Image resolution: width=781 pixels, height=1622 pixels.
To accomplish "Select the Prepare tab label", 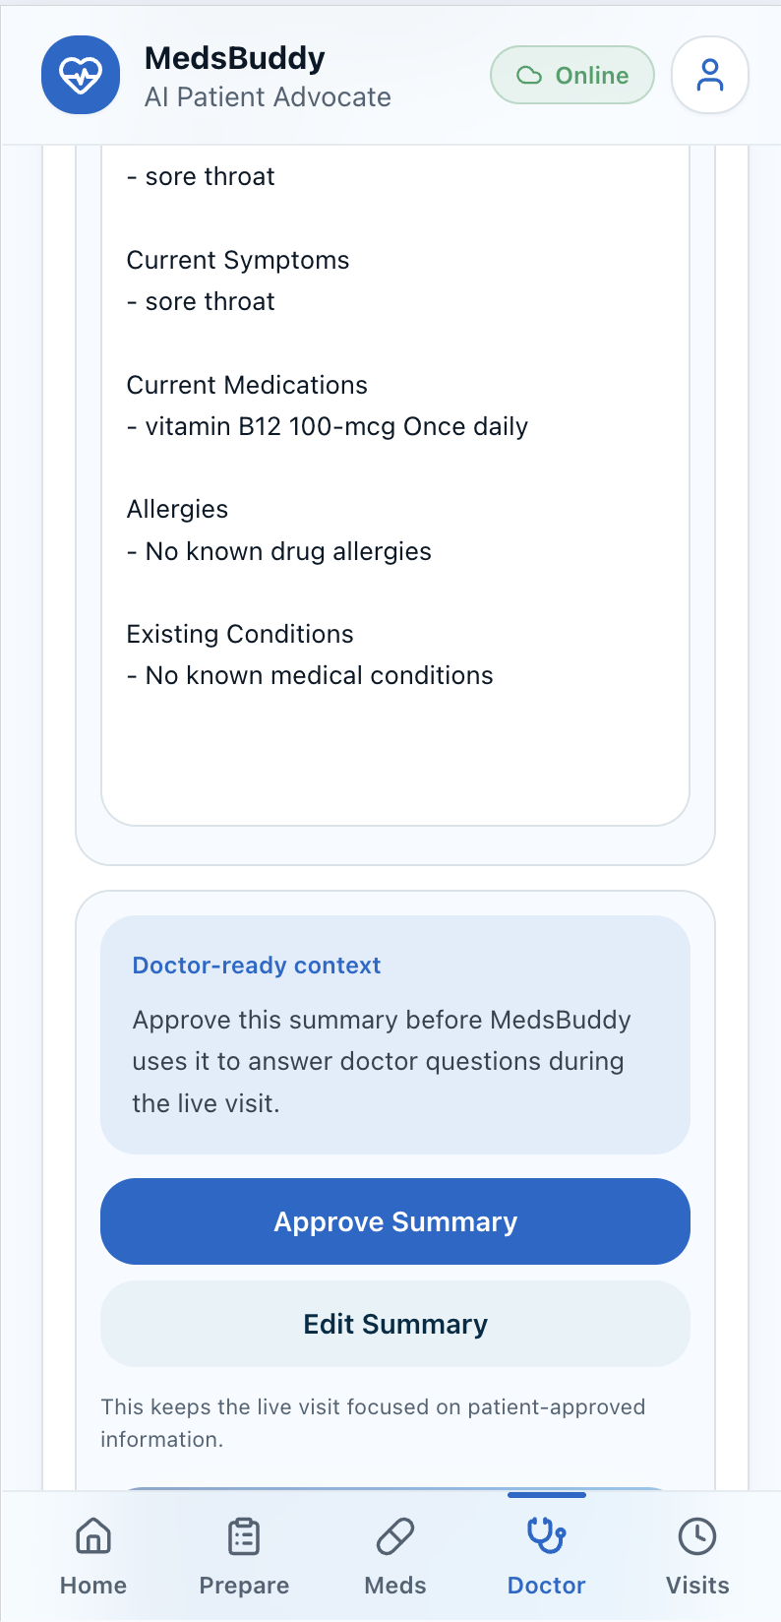I will [244, 1586].
